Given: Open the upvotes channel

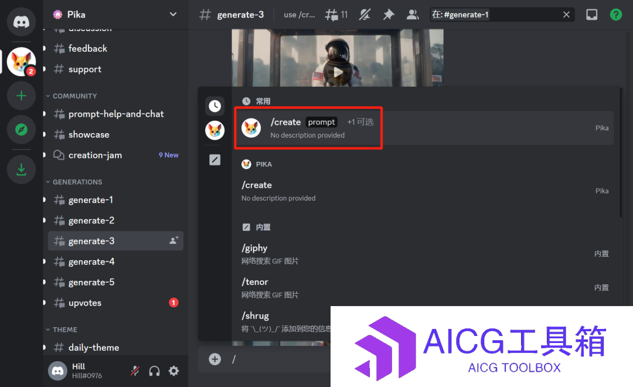Looking at the screenshot, I should click(x=115, y=303).
